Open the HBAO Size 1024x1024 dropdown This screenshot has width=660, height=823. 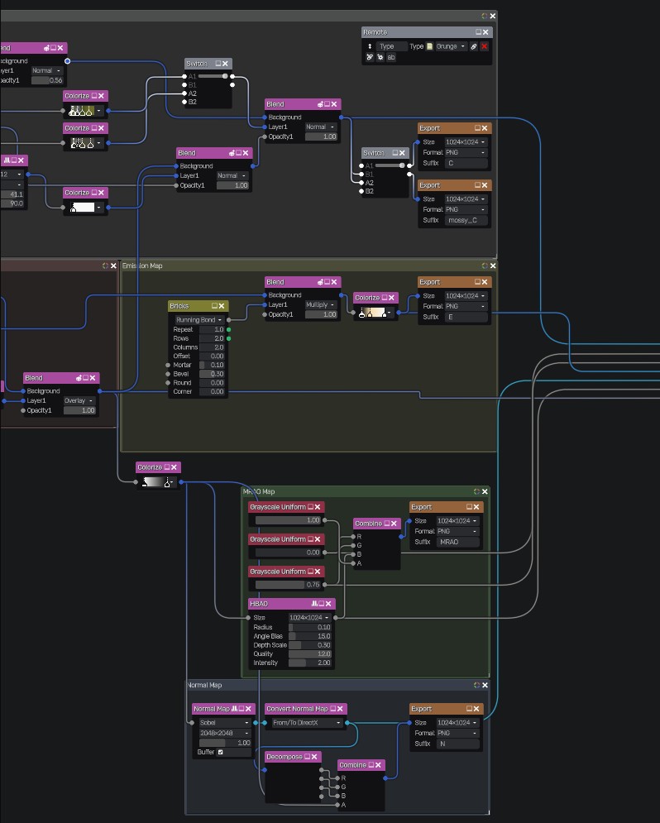309,617
